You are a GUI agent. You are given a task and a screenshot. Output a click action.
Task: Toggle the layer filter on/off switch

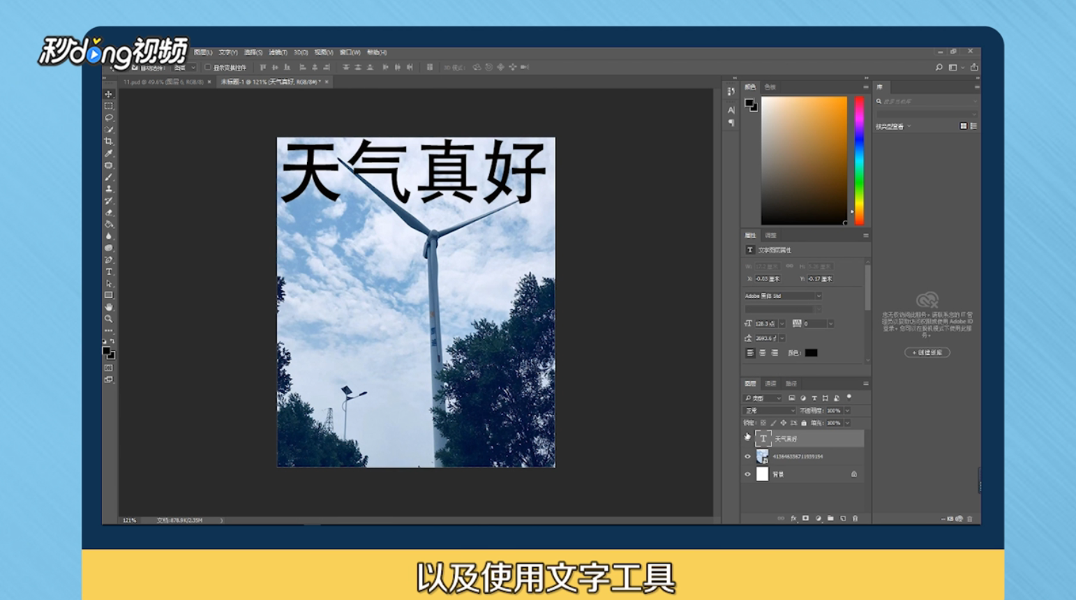849,397
